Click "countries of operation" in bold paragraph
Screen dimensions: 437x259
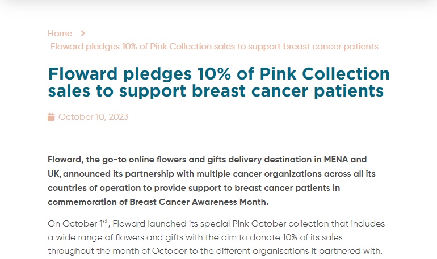[x=94, y=188]
